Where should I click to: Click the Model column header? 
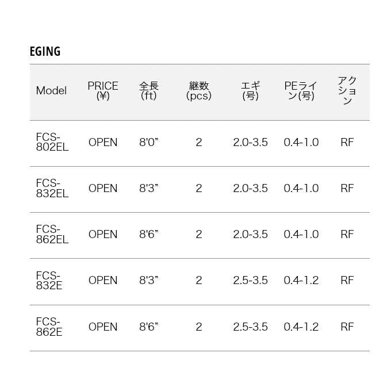click(x=51, y=91)
